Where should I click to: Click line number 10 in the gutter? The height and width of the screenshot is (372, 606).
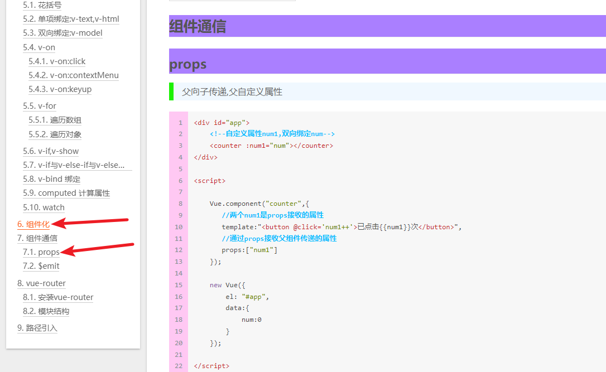[179, 227]
